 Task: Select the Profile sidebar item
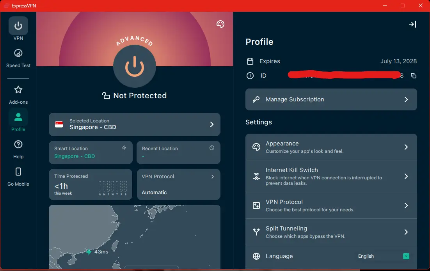coord(18,120)
